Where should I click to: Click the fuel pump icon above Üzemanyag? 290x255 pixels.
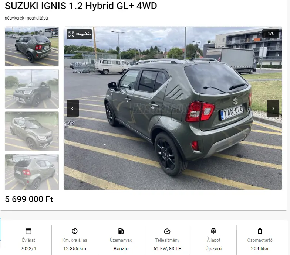click(121, 231)
